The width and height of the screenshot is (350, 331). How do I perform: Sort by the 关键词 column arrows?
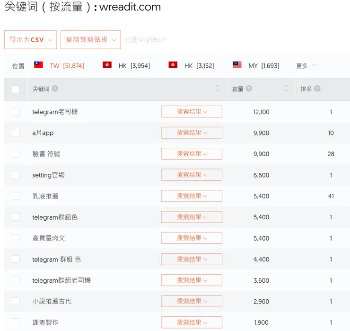(218, 89)
